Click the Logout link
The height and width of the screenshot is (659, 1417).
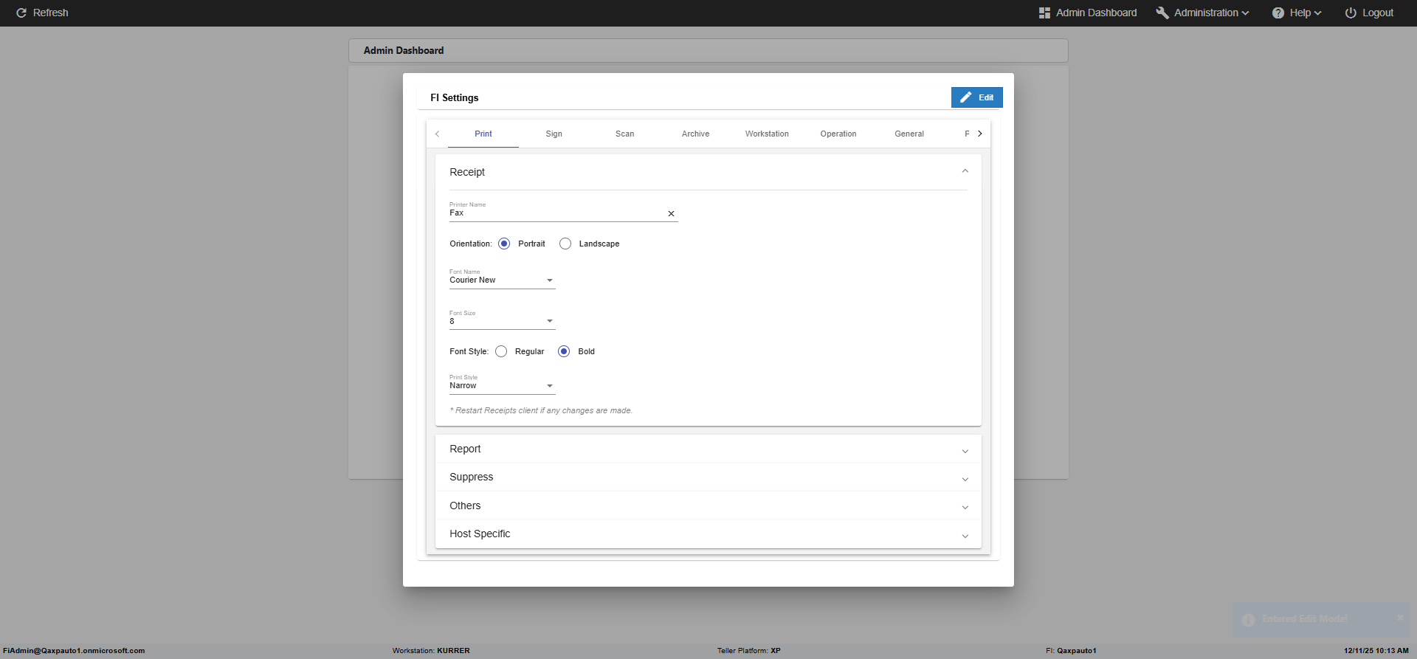tap(1369, 13)
